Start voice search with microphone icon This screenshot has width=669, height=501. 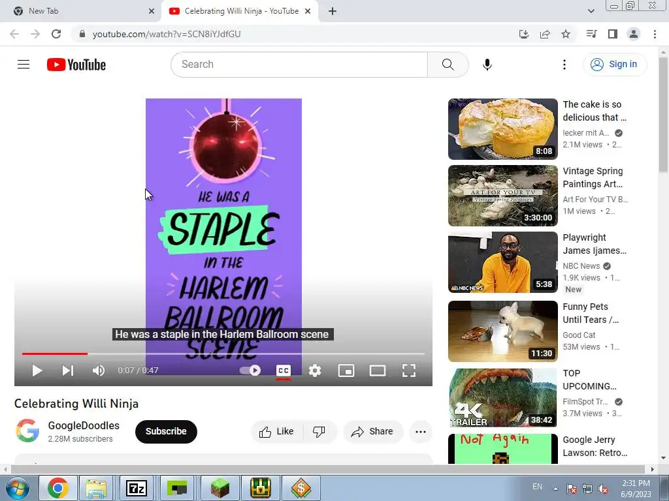pos(487,65)
